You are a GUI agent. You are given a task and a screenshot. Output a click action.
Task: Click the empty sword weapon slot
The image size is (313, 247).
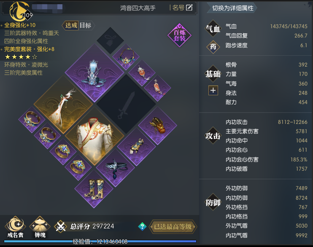pyautogui.click(x=126, y=104)
